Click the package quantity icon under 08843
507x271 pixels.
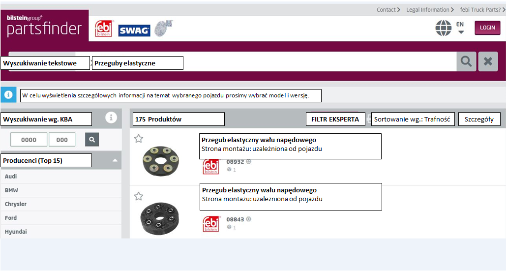click(229, 227)
